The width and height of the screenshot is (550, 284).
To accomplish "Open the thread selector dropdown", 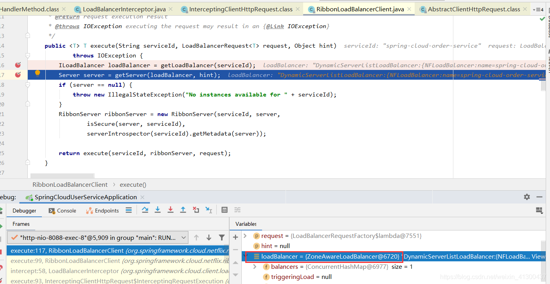I will 98,238.
